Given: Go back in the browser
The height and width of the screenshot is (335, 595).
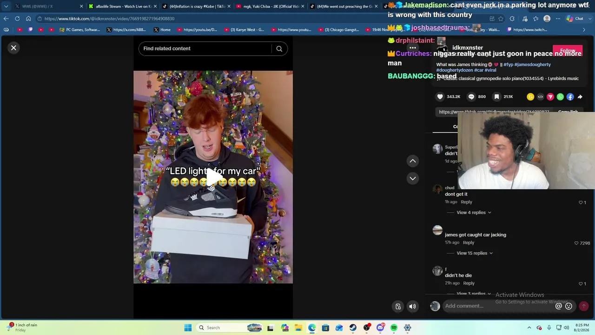Looking at the screenshot, I should pyautogui.click(x=6, y=19).
